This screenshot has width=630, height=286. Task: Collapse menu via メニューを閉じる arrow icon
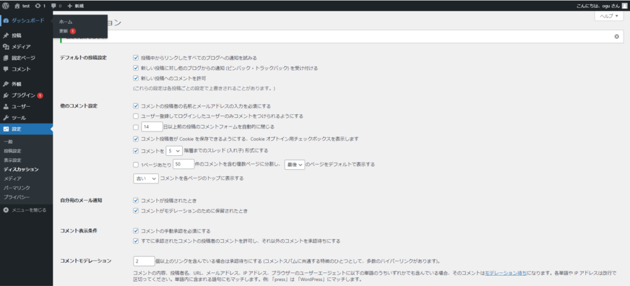(6, 209)
